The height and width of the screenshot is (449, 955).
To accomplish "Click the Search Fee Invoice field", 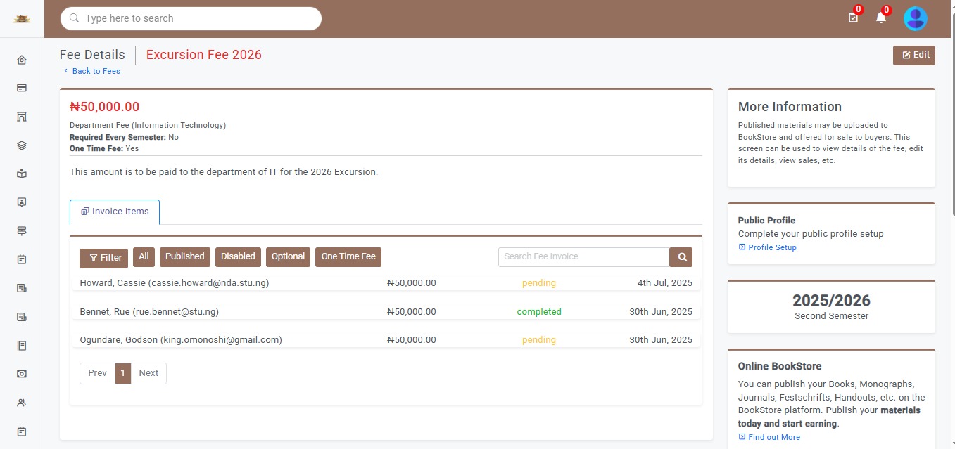I will point(583,257).
